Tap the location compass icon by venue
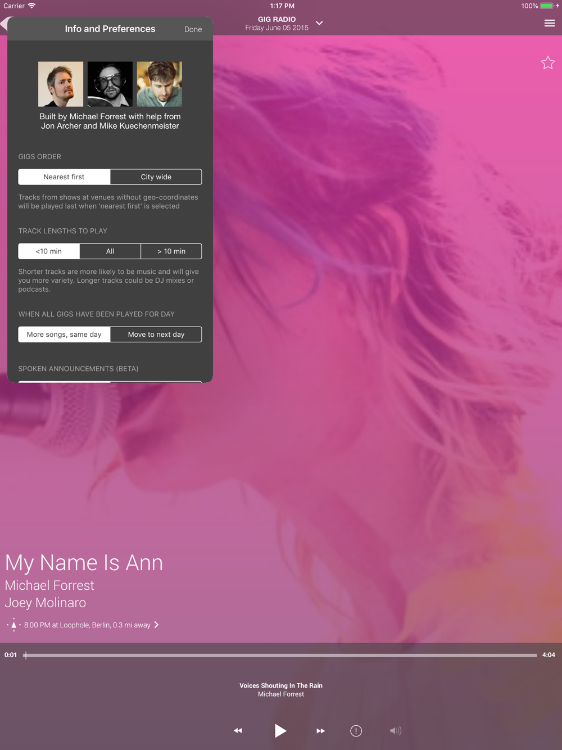The width and height of the screenshot is (562, 750). click(x=13, y=625)
